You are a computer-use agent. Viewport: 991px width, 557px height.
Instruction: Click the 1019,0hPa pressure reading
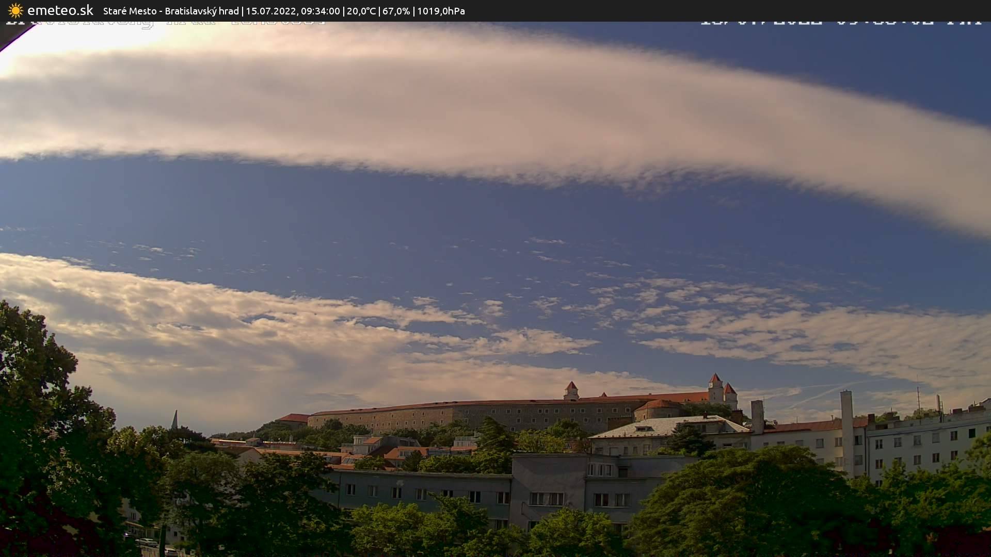[441, 11]
